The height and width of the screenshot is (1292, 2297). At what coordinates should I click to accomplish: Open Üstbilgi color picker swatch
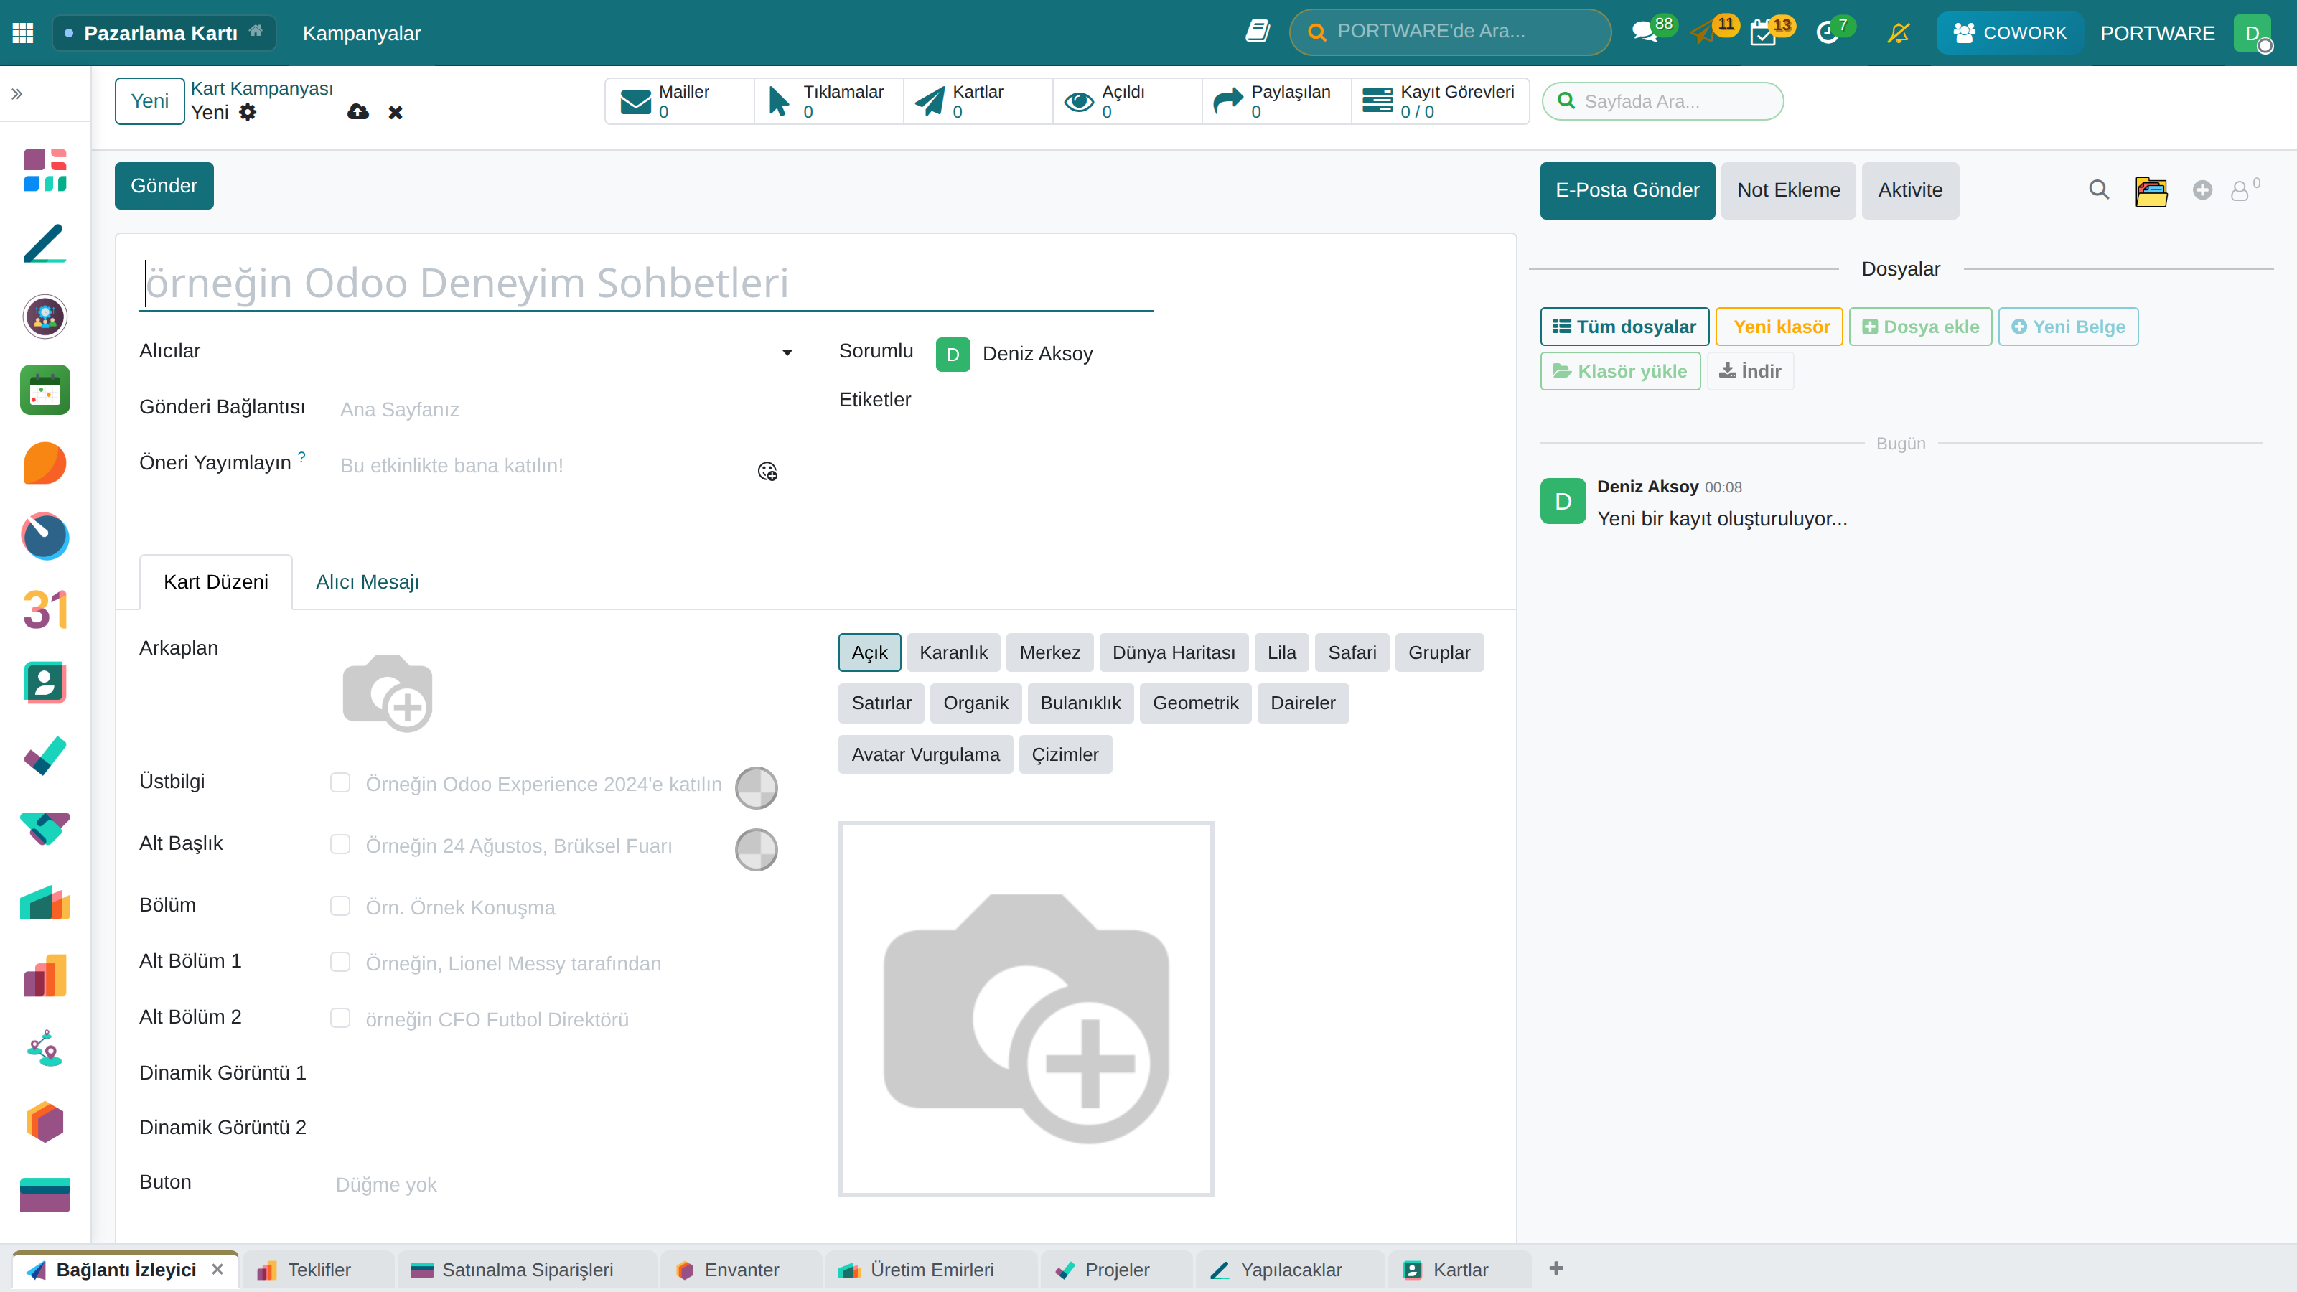tap(756, 787)
